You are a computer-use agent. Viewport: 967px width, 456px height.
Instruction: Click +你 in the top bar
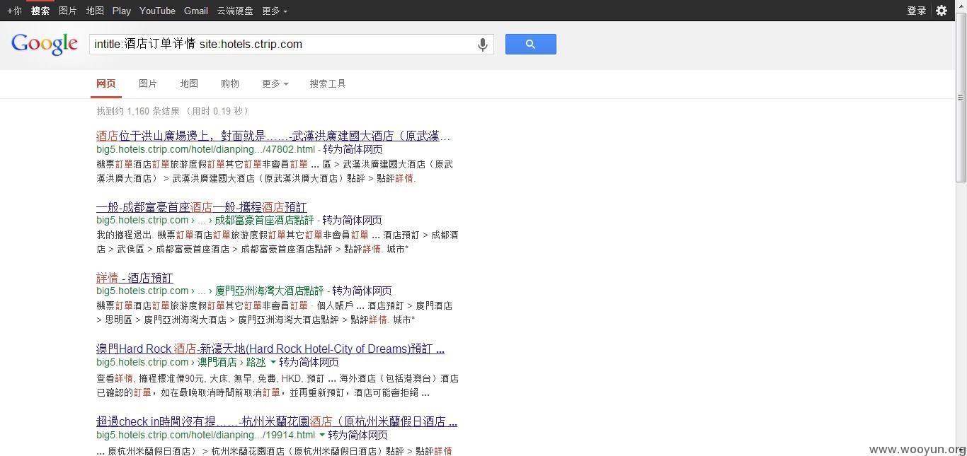coord(14,11)
